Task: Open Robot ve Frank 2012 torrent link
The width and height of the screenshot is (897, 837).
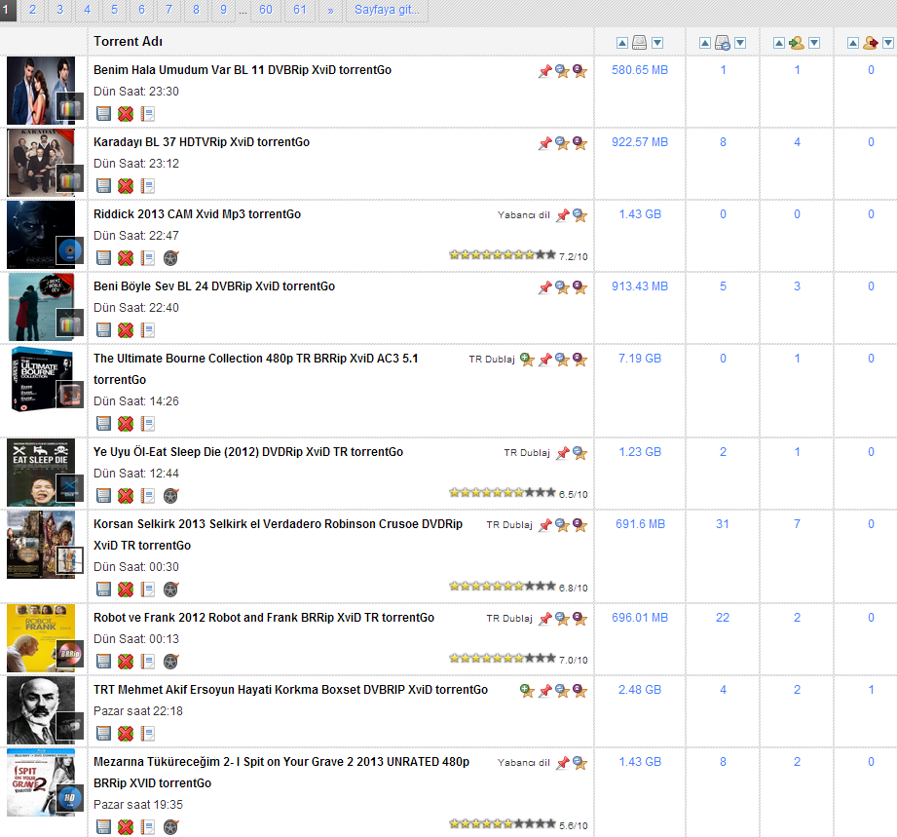Action: pos(264,618)
